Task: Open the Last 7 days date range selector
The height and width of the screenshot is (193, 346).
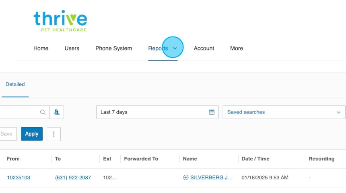Action: 153,112
